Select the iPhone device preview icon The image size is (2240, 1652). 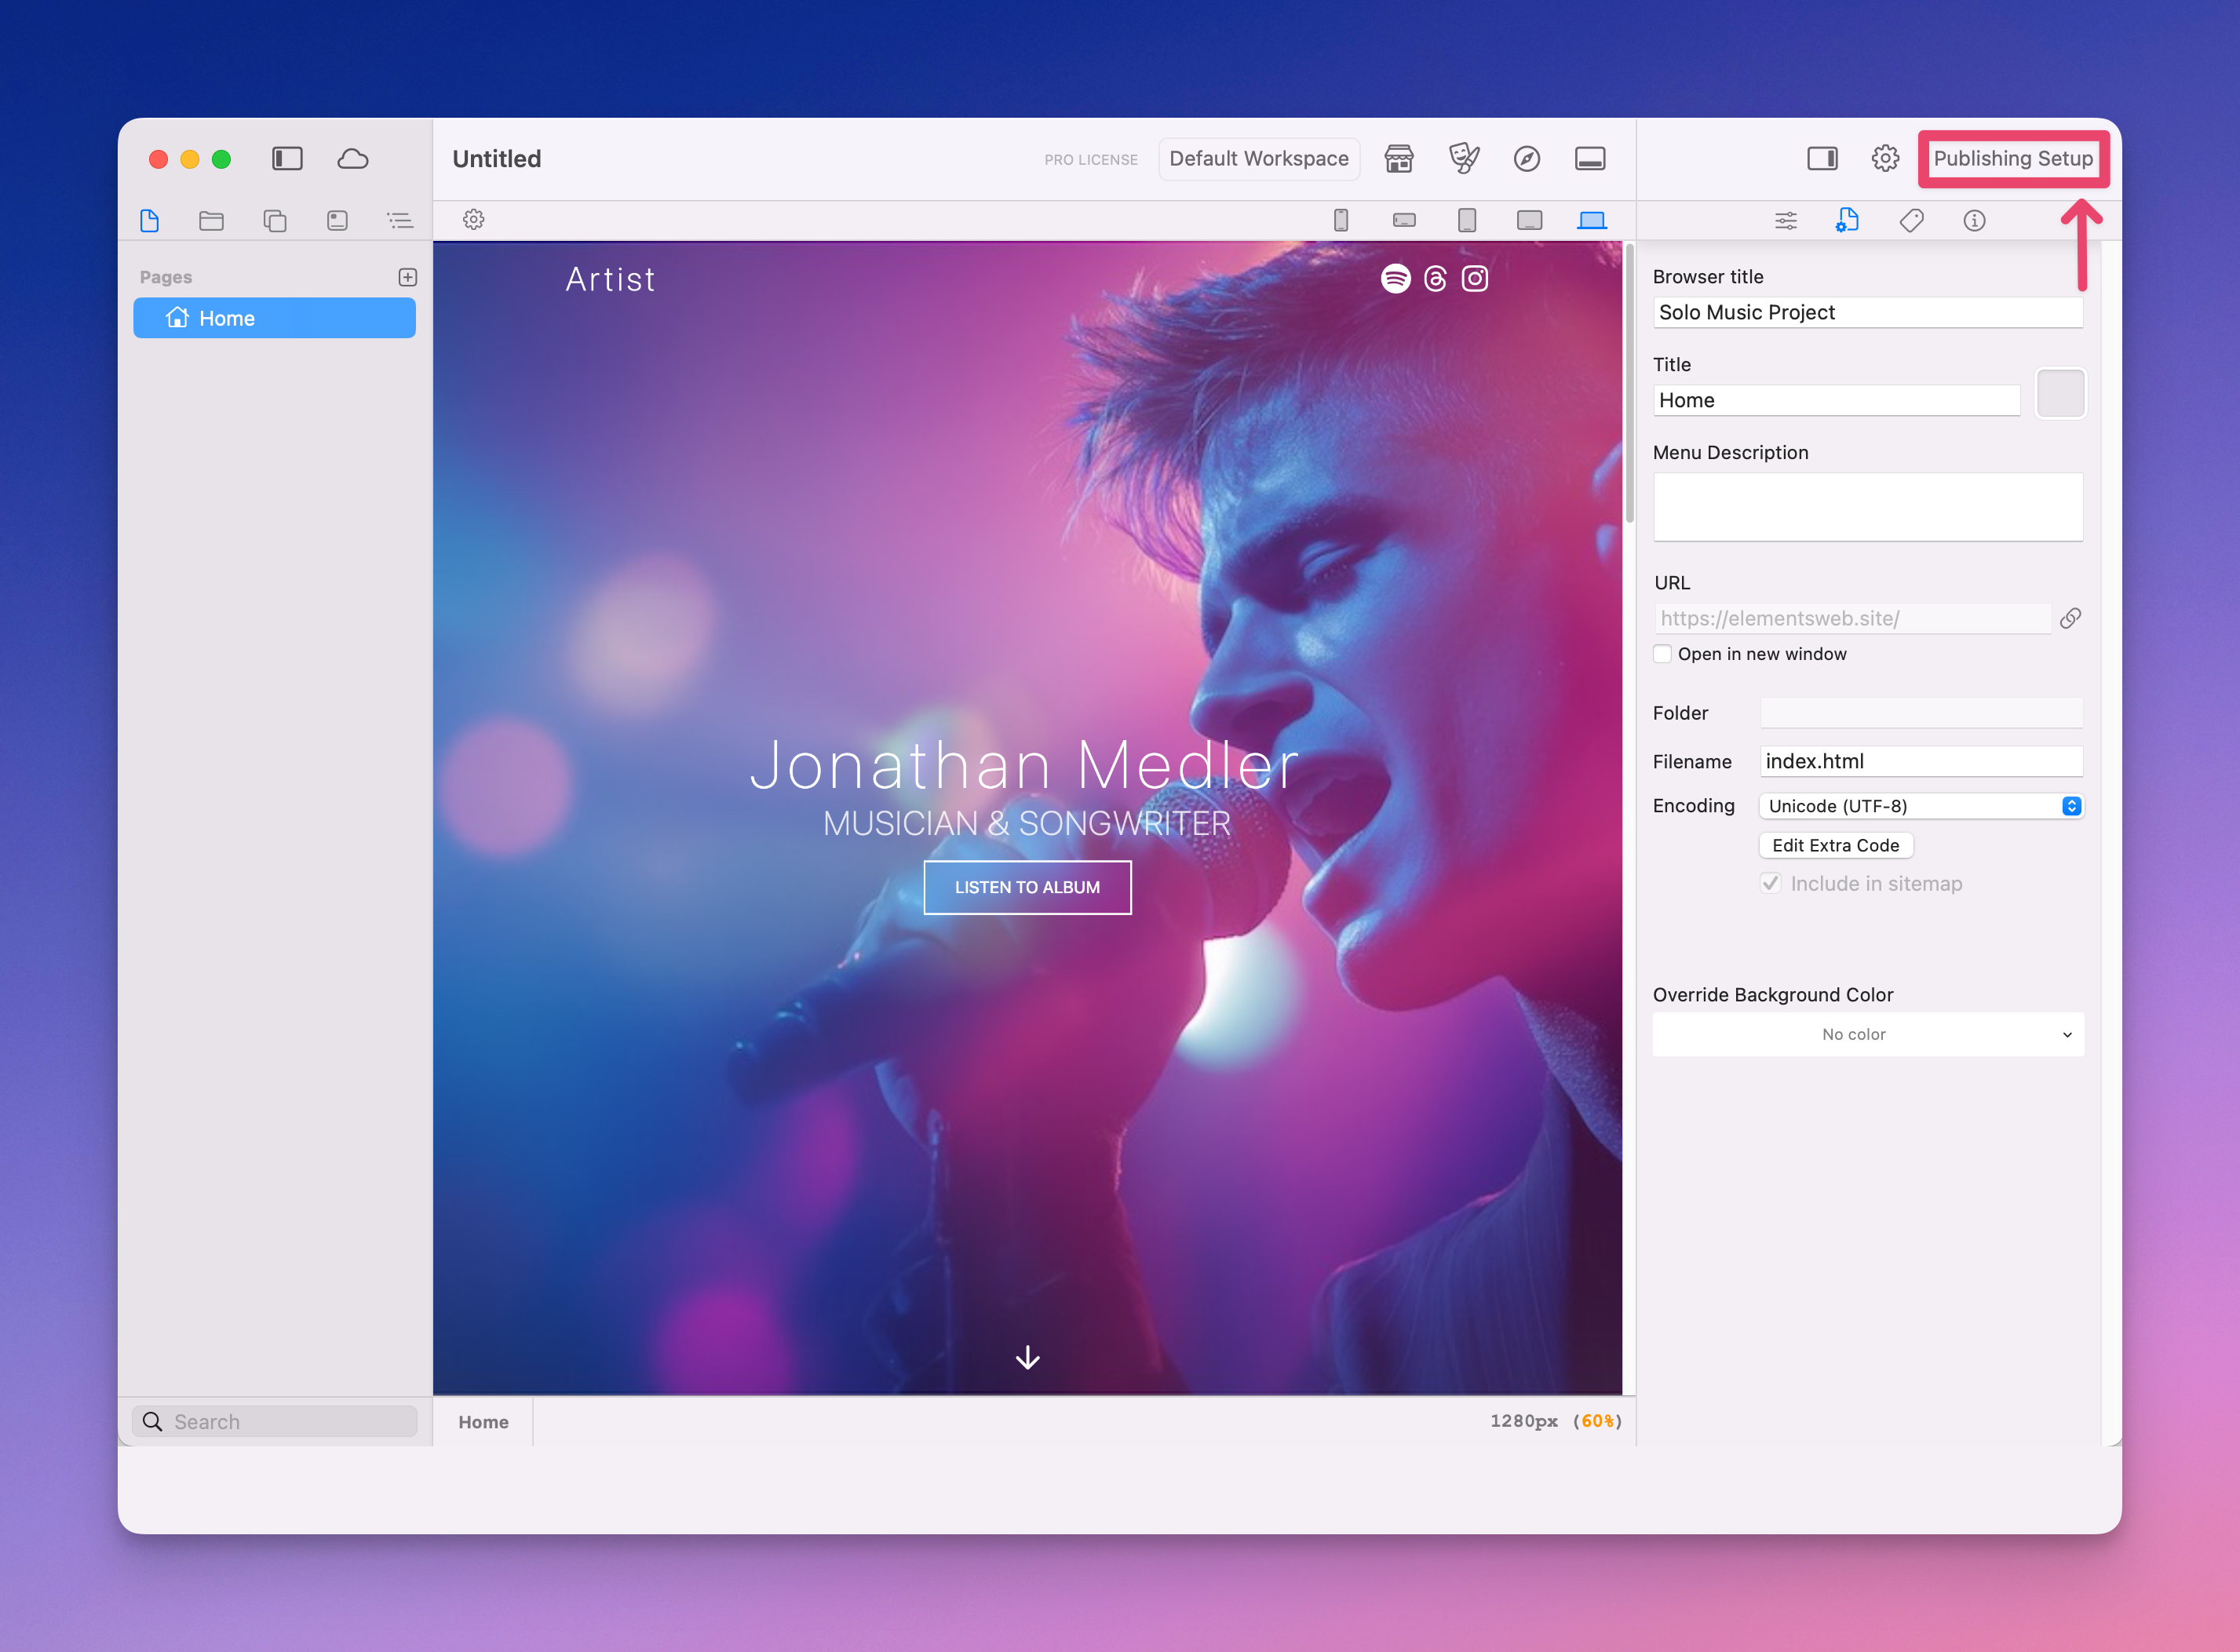[x=1341, y=220]
